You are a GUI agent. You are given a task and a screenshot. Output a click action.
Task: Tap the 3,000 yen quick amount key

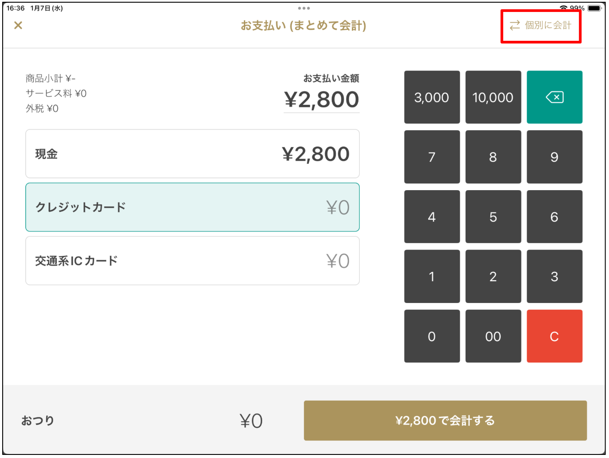tap(431, 97)
